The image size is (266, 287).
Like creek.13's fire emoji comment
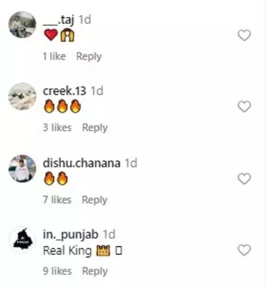point(244,107)
